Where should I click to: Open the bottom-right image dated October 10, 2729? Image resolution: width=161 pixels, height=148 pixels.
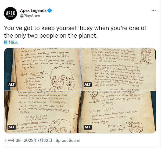coord(118,112)
